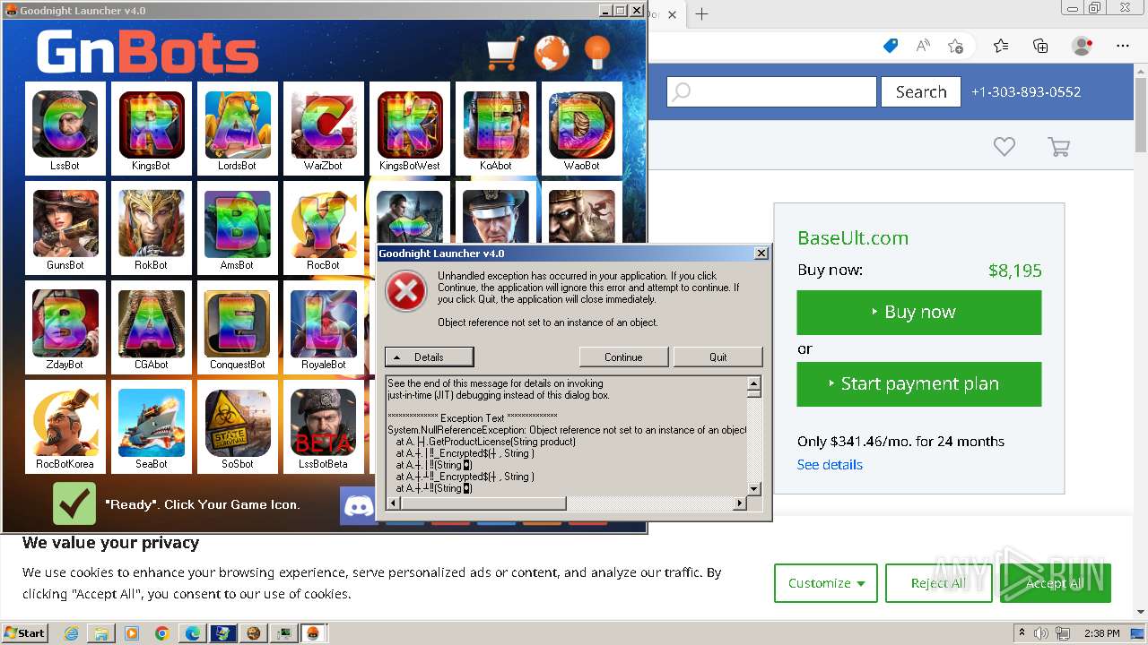The image size is (1148, 645).
Task: Open Windows Explorer folder on taskbar
Action: pyautogui.click(x=101, y=633)
